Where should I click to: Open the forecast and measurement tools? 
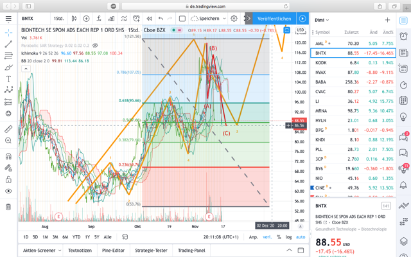coord(8,102)
